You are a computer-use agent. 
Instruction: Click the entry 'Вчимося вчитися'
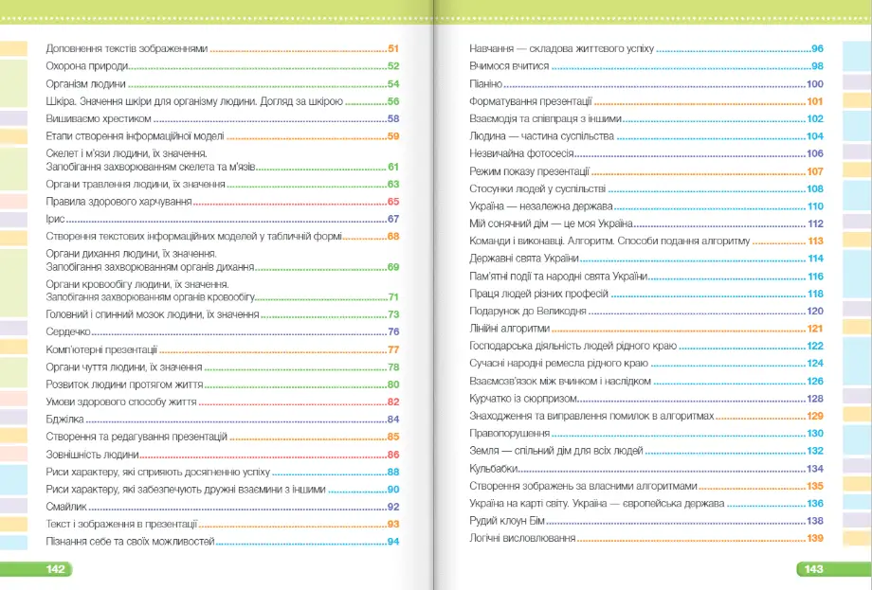pyautogui.click(x=509, y=66)
